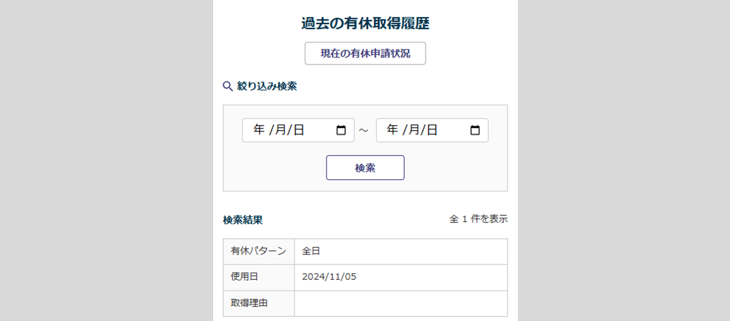This screenshot has width=730, height=321.
Task: Open the end date calendar picker
Action: click(x=475, y=131)
